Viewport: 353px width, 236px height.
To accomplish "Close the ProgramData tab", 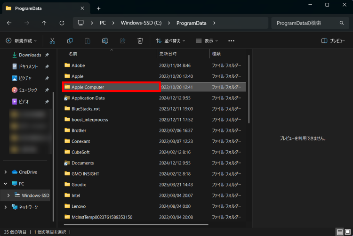I will coord(82,8).
